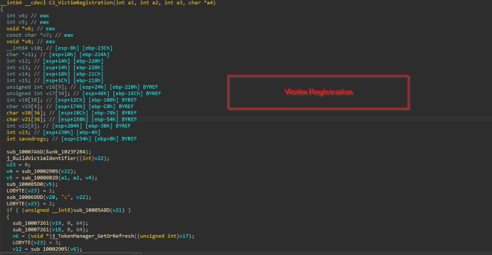The width and height of the screenshot is (492, 255).
Task: Click the 'int v12' declaration line
Action: 55,61
